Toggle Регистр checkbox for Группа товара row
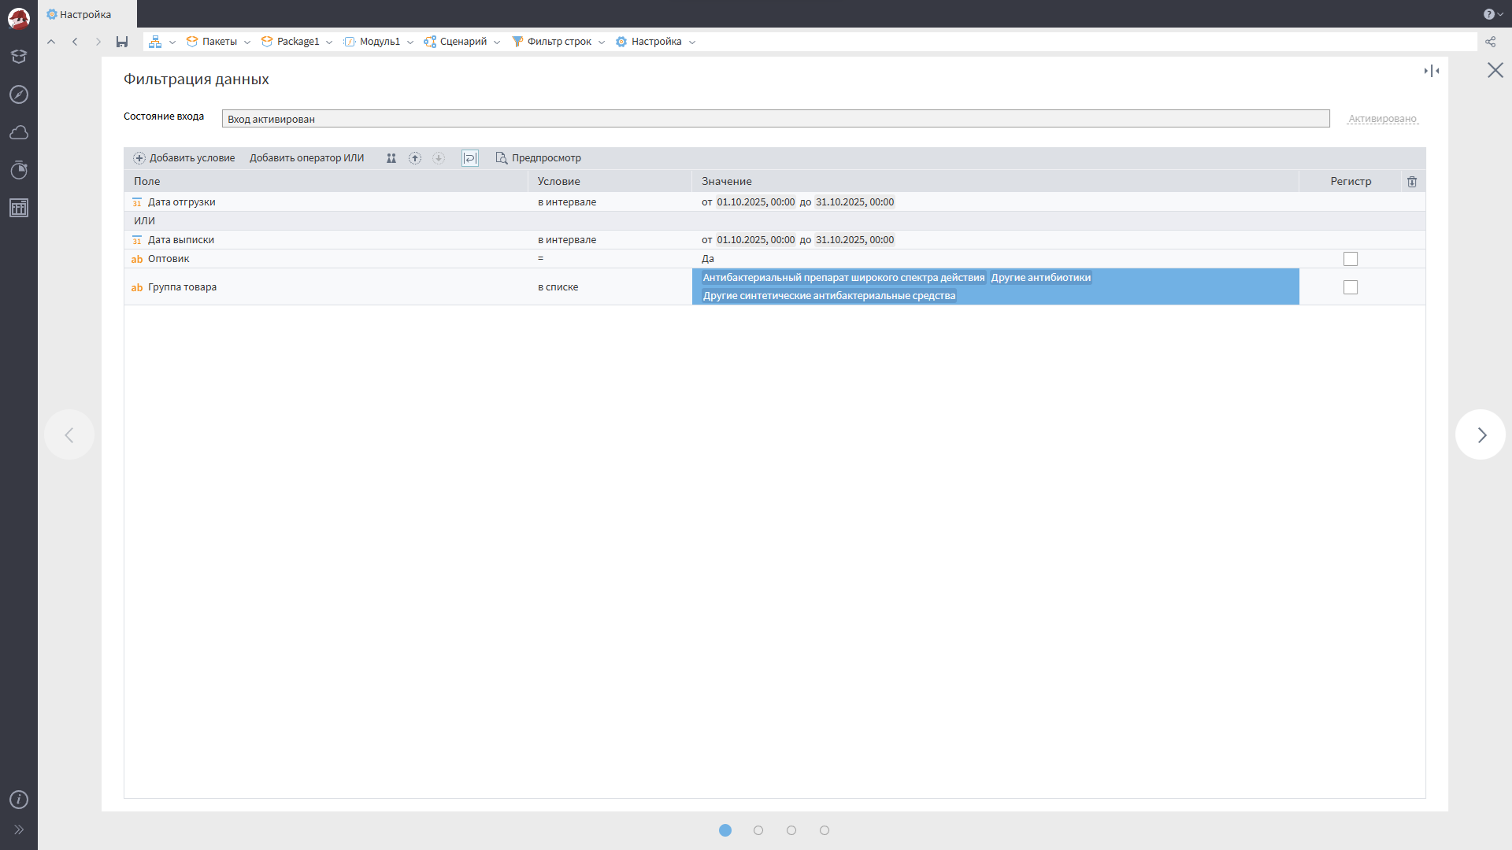The height and width of the screenshot is (850, 1512). [1351, 287]
